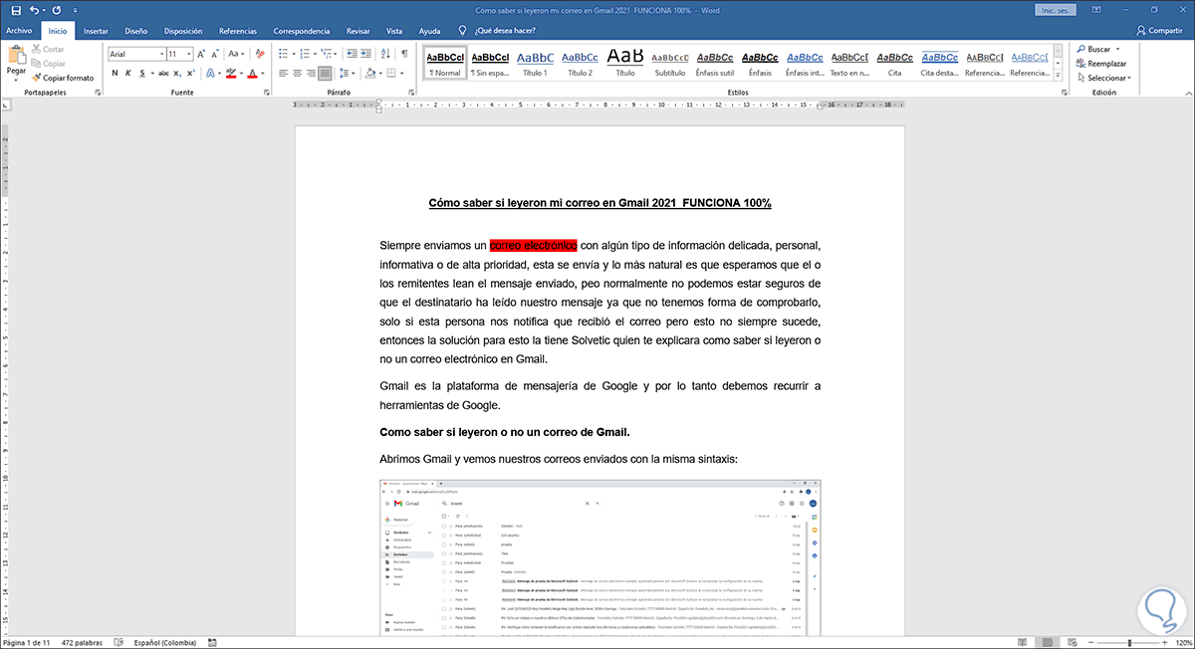1195x649 pixels.
Task: Open the multilevel list menu
Action: (x=331, y=54)
